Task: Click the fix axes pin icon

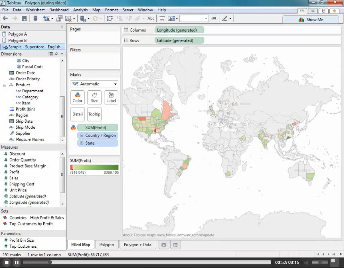Action: [x=214, y=18]
